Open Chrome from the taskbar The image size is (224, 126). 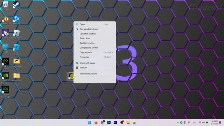pos(103,122)
